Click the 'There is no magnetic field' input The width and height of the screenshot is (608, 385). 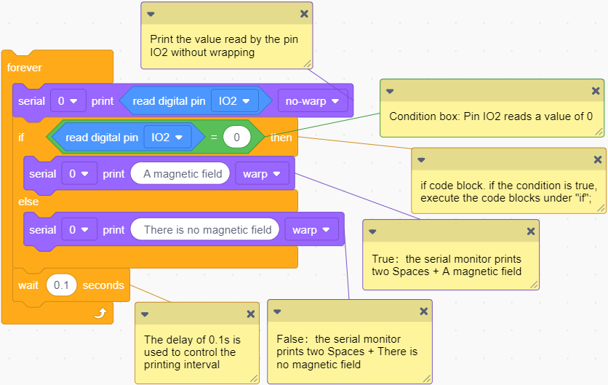(205, 230)
